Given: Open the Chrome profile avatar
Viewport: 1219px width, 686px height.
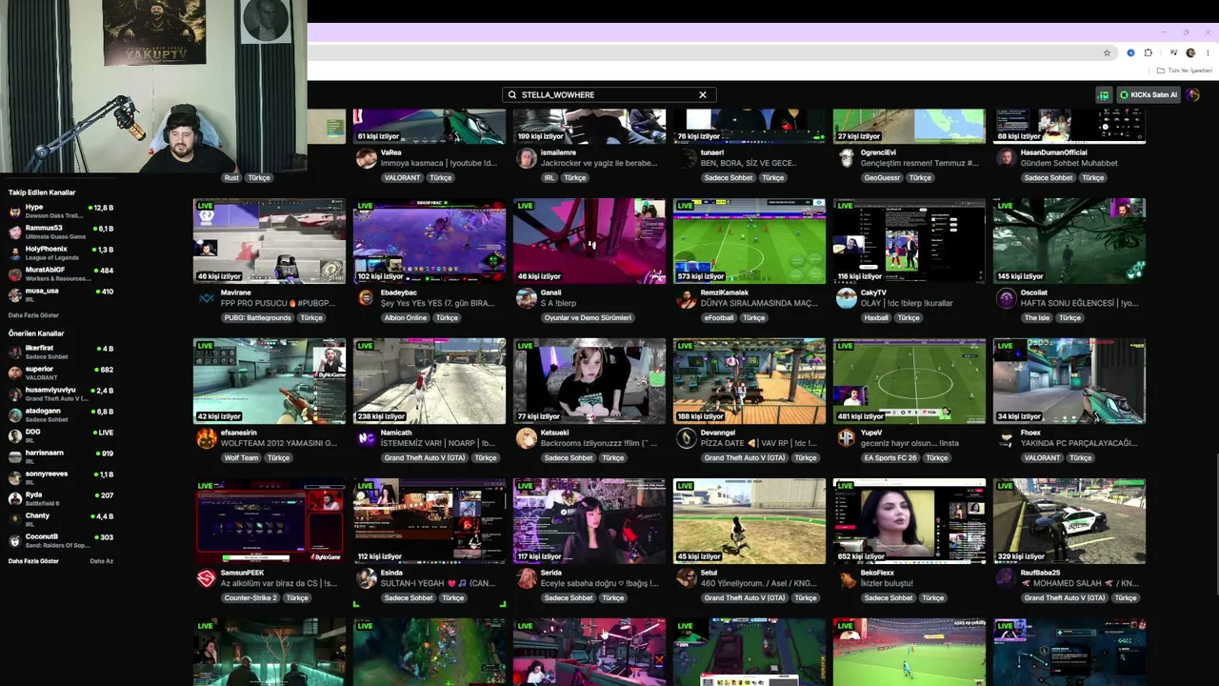Looking at the screenshot, I should pos(1190,53).
